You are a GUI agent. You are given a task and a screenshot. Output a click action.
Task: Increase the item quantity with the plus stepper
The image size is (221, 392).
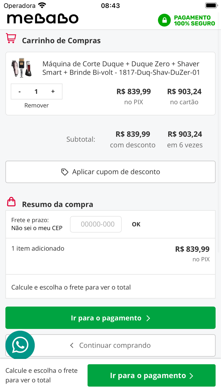coord(53,91)
